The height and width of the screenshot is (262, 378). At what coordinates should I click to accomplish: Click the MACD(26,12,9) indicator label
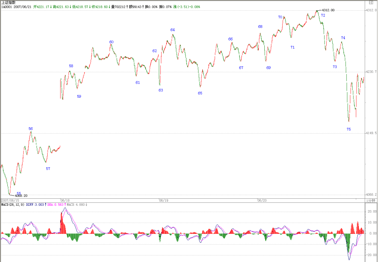coord(13,205)
